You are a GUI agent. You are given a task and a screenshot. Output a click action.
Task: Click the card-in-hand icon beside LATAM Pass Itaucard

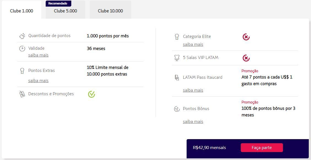[176, 77]
